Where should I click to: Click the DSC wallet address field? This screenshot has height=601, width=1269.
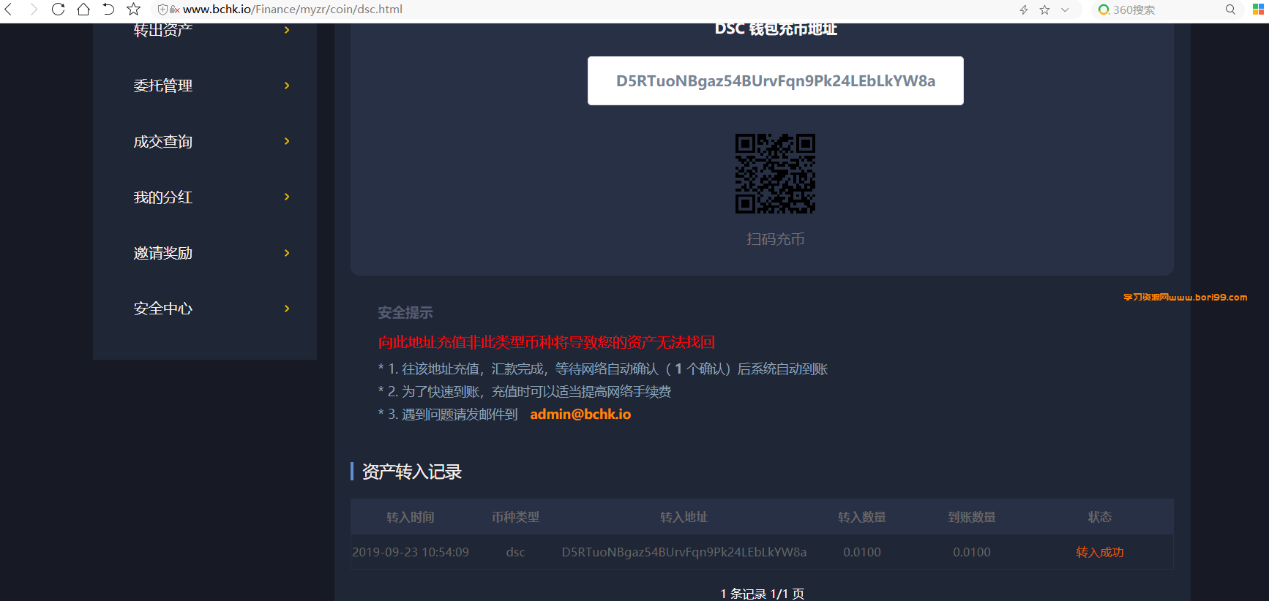776,80
